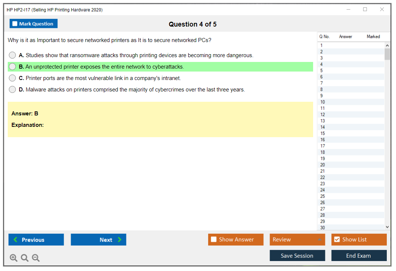Choose option C about printer ports
The height and width of the screenshot is (271, 396).
pos(13,78)
